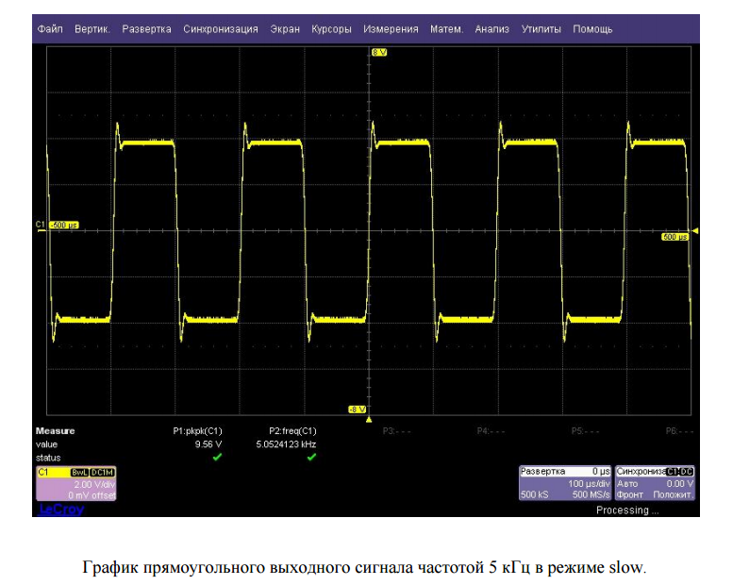Image resolution: width=733 pixels, height=585 pixels.
Task: Open the Развертка timebase descriptor box
Action: pos(565,482)
